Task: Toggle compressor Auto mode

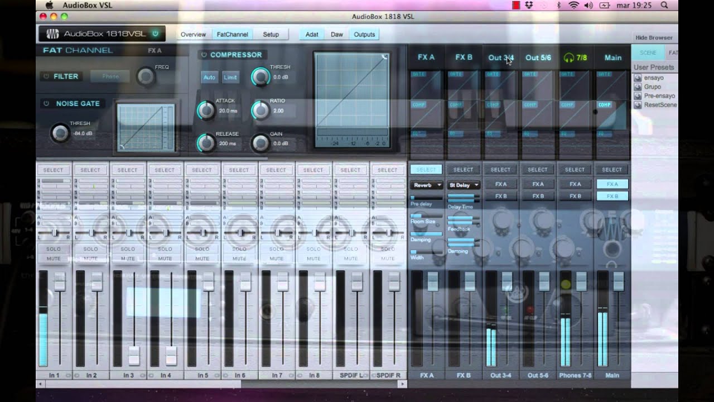Action: point(209,77)
